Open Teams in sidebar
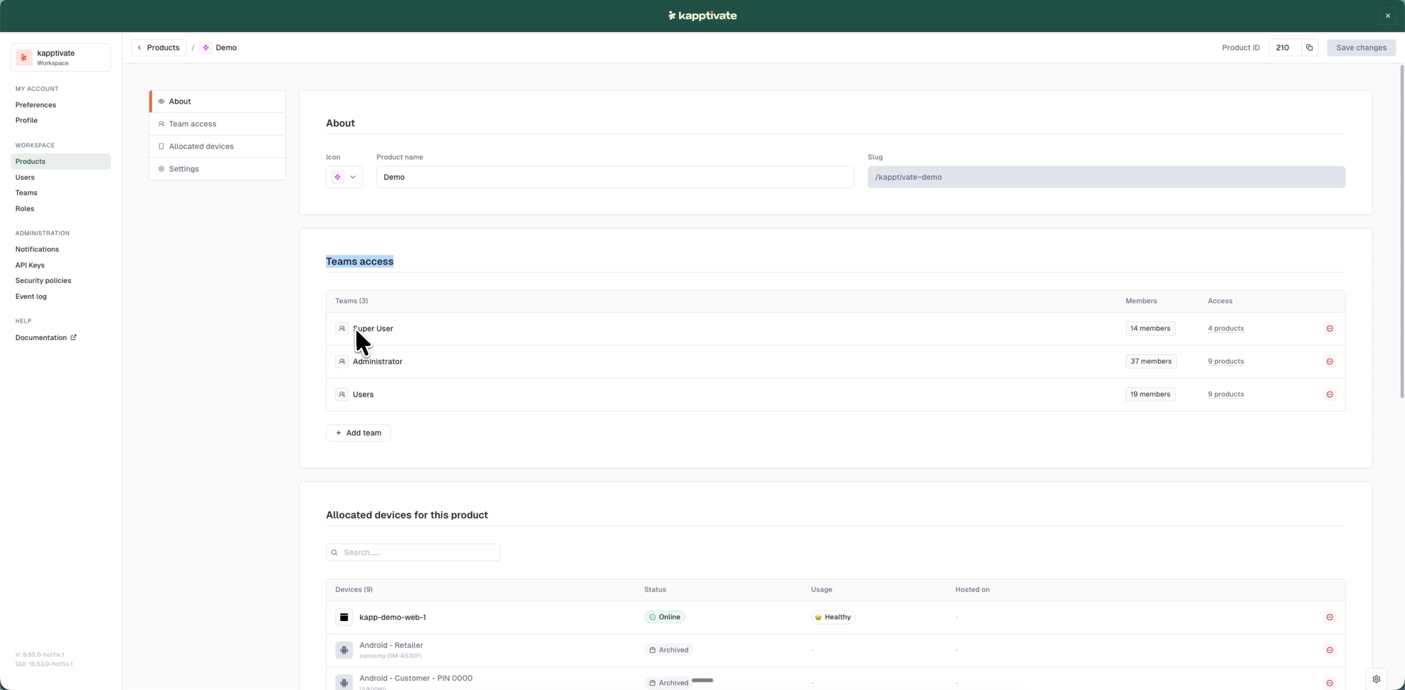Screen dimensions: 1405x690 point(26,192)
